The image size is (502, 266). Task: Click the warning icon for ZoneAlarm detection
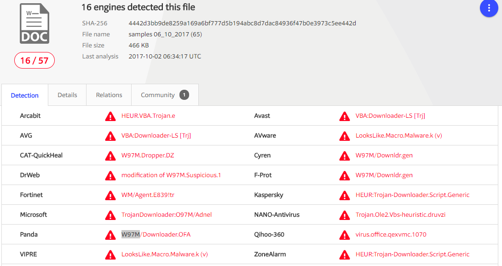click(x=344, y=254)
